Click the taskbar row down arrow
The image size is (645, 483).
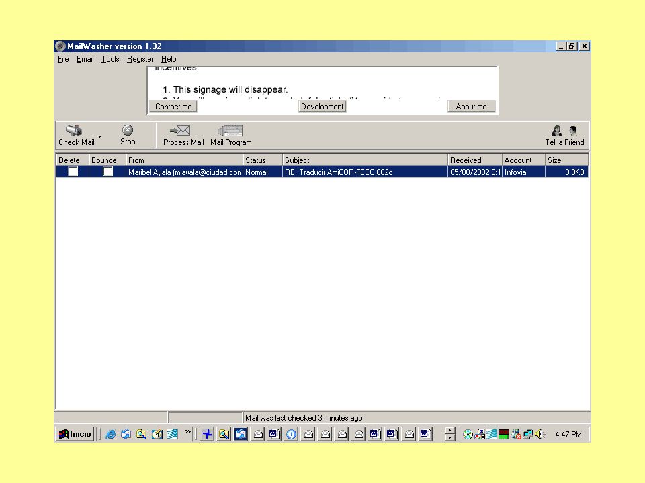point(450,438)
